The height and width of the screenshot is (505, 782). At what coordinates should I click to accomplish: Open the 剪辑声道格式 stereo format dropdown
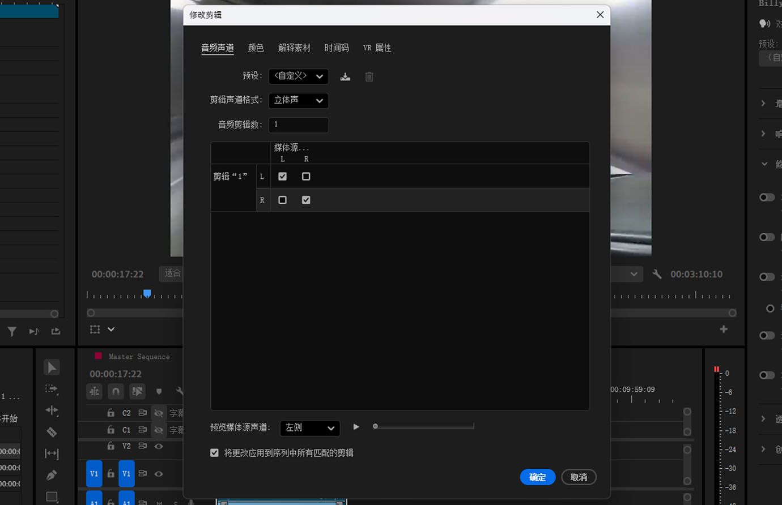[x=299, y=100]
